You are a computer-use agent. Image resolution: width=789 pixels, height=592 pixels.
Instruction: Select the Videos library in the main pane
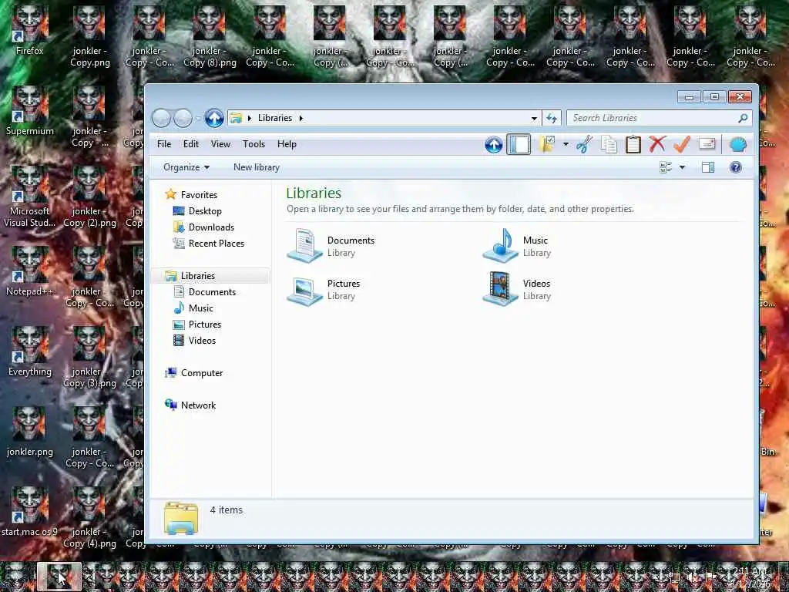pyautogui.click(x=517, y=289)
